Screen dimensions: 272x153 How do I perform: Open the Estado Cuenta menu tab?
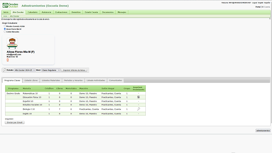coord(91,12)
